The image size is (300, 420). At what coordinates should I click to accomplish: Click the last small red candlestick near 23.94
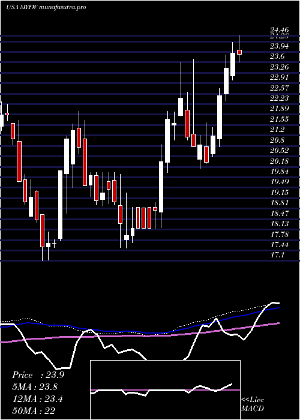click(239, 52)
